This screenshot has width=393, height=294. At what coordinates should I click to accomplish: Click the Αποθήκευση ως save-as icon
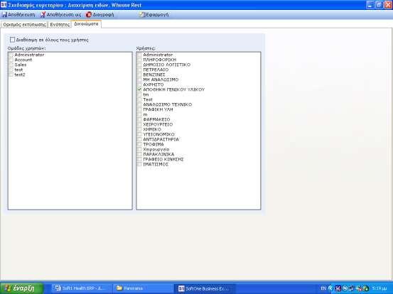pyautogui.click(x=43, y=15)
